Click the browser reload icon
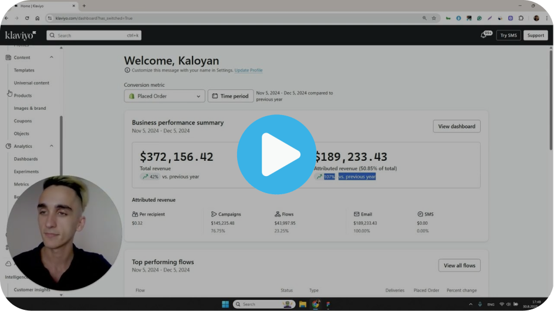Image resolution: width=554 pixels, height=311 pixels. [x=27, y=18]
